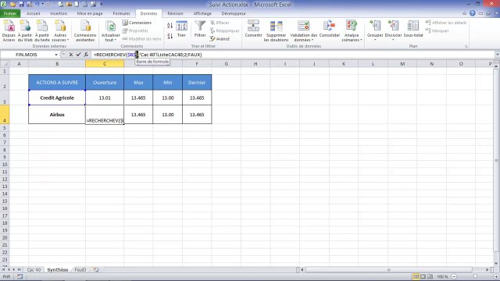Click the zoom slider handle

coord(475,276)
